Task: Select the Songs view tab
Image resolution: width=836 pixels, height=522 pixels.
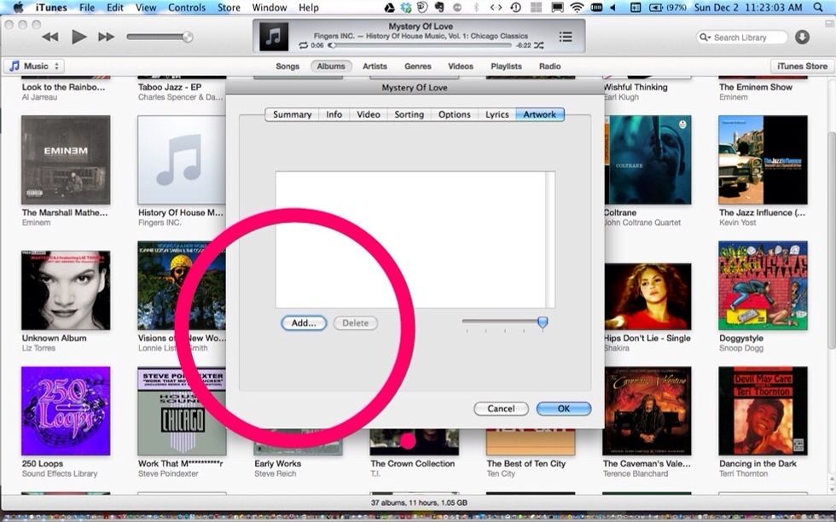Action: coord(287,66)
